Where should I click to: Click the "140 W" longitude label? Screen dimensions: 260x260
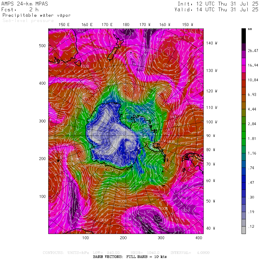click(x=212, y=43)
